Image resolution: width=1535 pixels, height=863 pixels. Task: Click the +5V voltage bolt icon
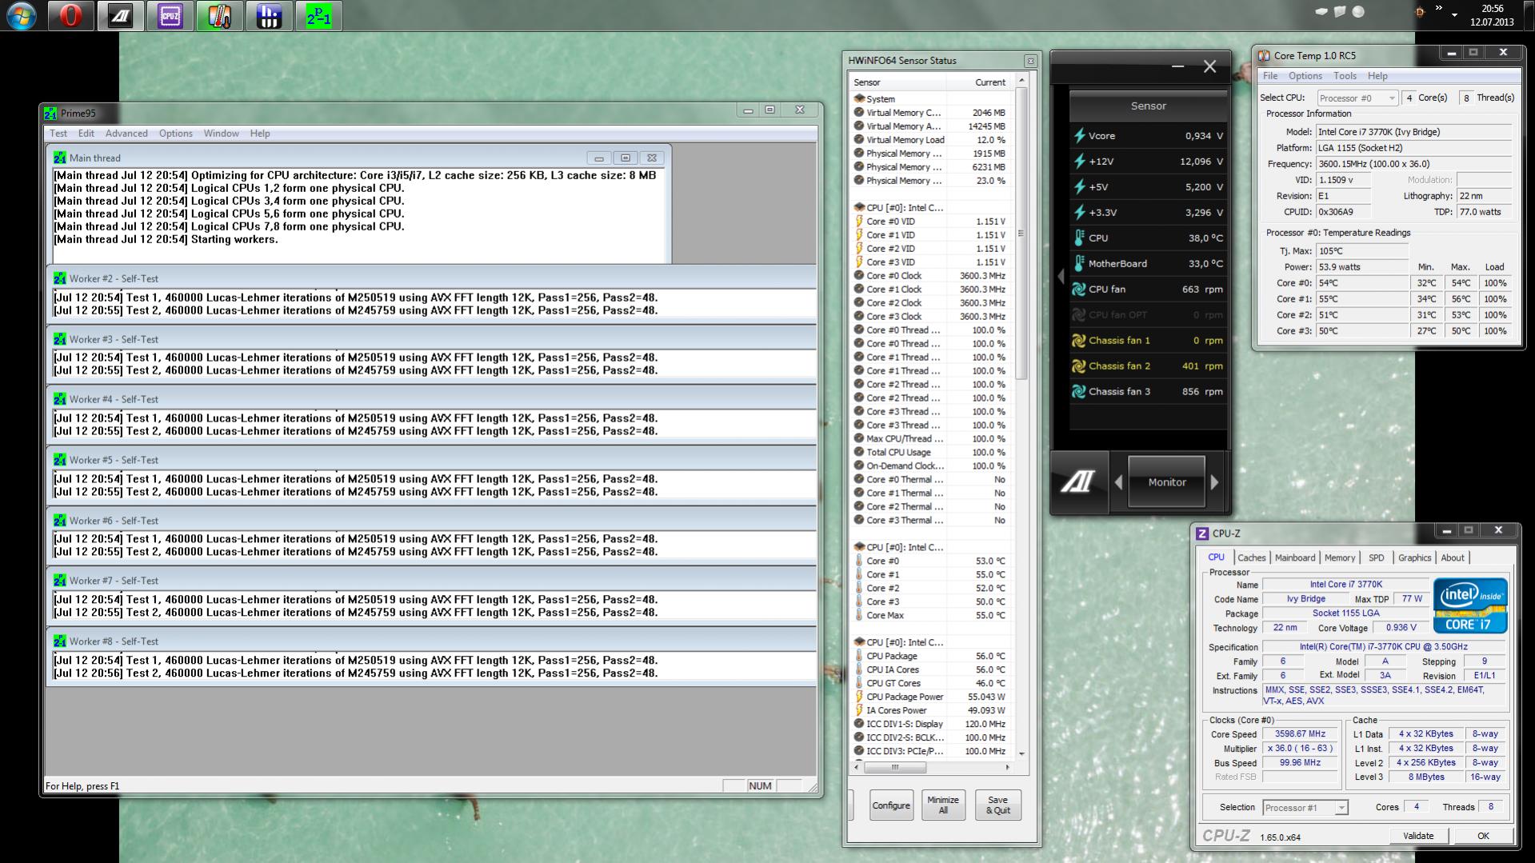1079,187
